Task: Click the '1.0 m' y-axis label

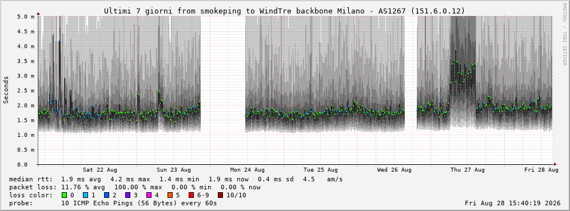Action: (x=26, y=135)
